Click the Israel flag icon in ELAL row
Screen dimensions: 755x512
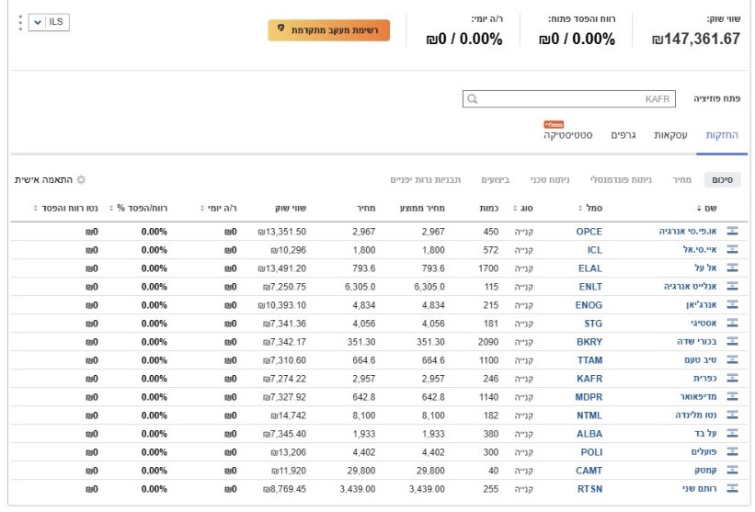(732, 268)
